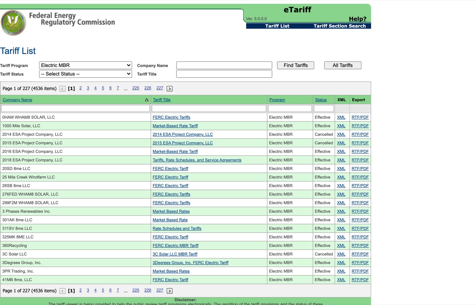The height and width of the screenshot is (305, 476).
Task: Open Tariffs, Rate Schedules, and Service Agreements link
Action: click(197, 160)
